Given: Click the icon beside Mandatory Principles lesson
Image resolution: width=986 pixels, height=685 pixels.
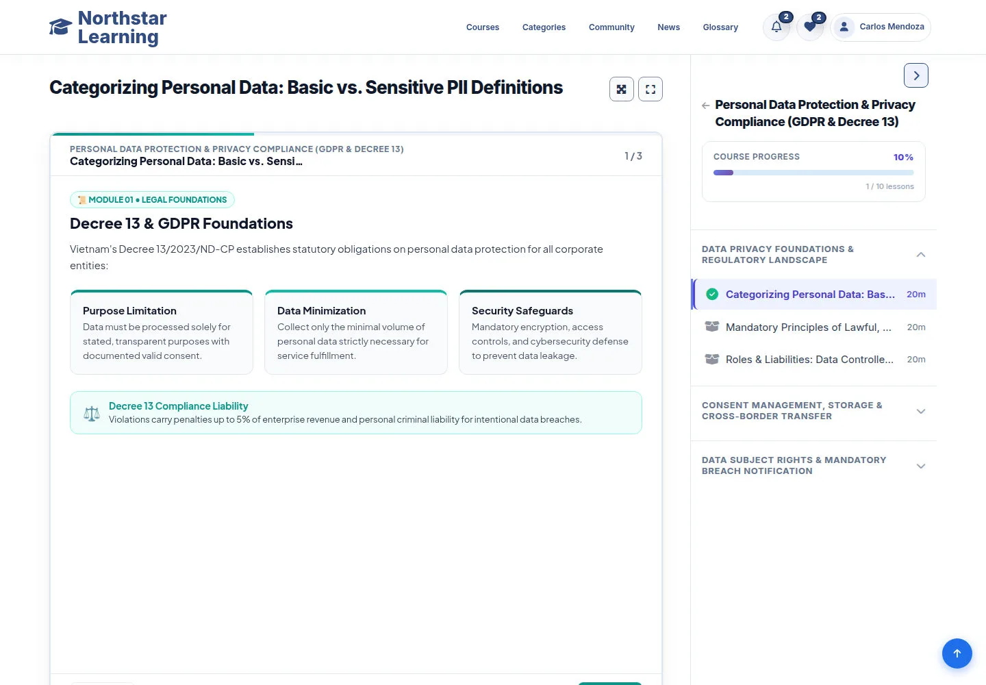Looking at the screenshot, I should (x=712, y=327).
